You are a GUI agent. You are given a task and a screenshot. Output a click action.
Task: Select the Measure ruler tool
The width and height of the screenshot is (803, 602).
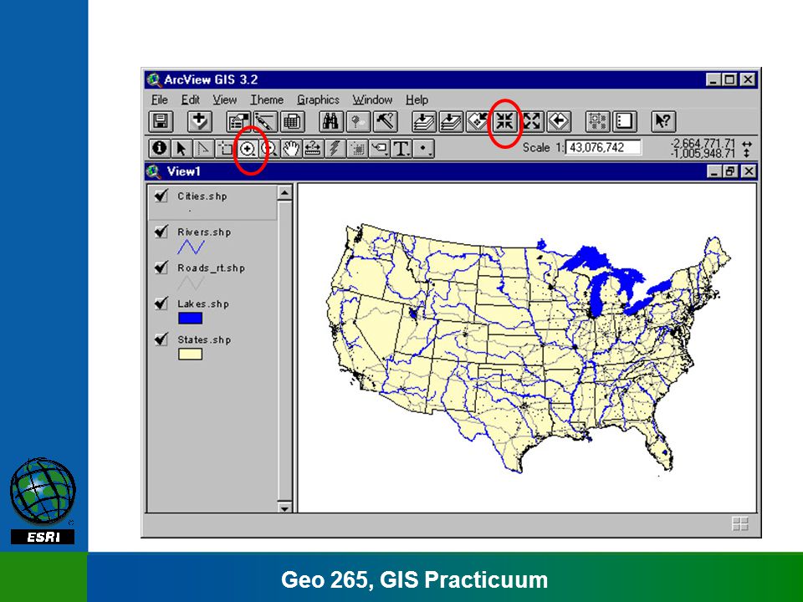(314, 149)
